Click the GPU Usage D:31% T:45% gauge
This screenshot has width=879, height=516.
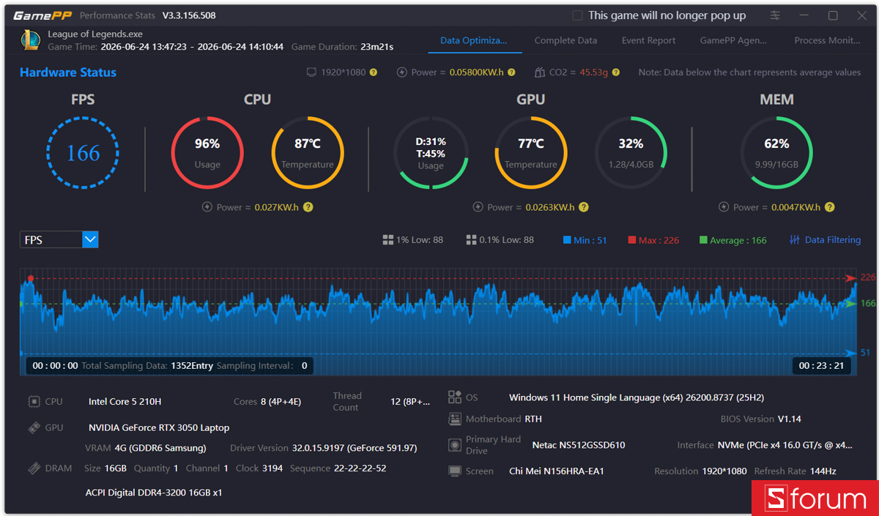[x=431, y=153]
